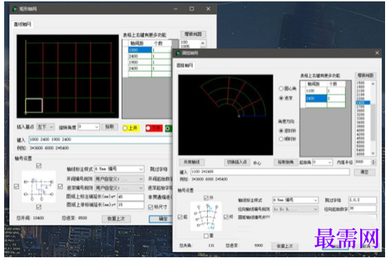Click the 键入 input field with 1100 2*2400
Screen dimensions: 392x260
point(270,172)
